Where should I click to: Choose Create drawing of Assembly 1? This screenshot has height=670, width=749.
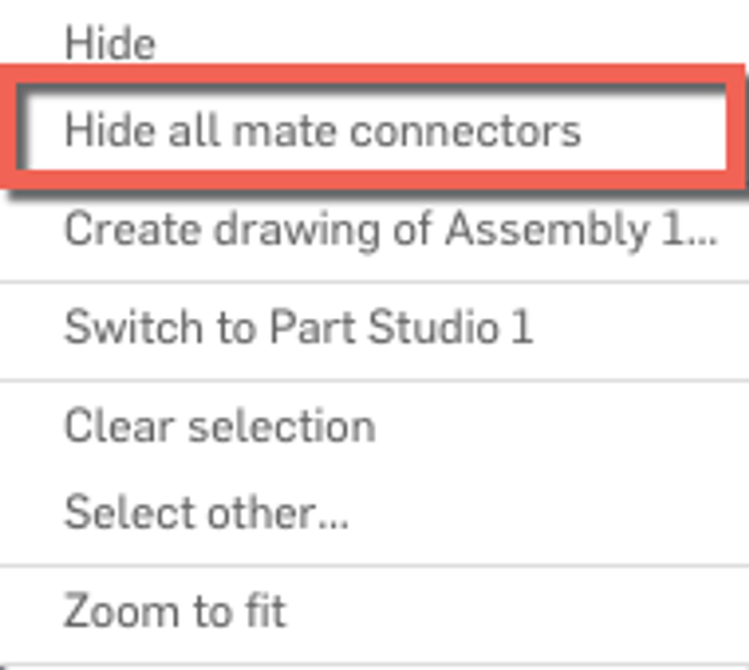pyautogui.click(x=391, y=229)
